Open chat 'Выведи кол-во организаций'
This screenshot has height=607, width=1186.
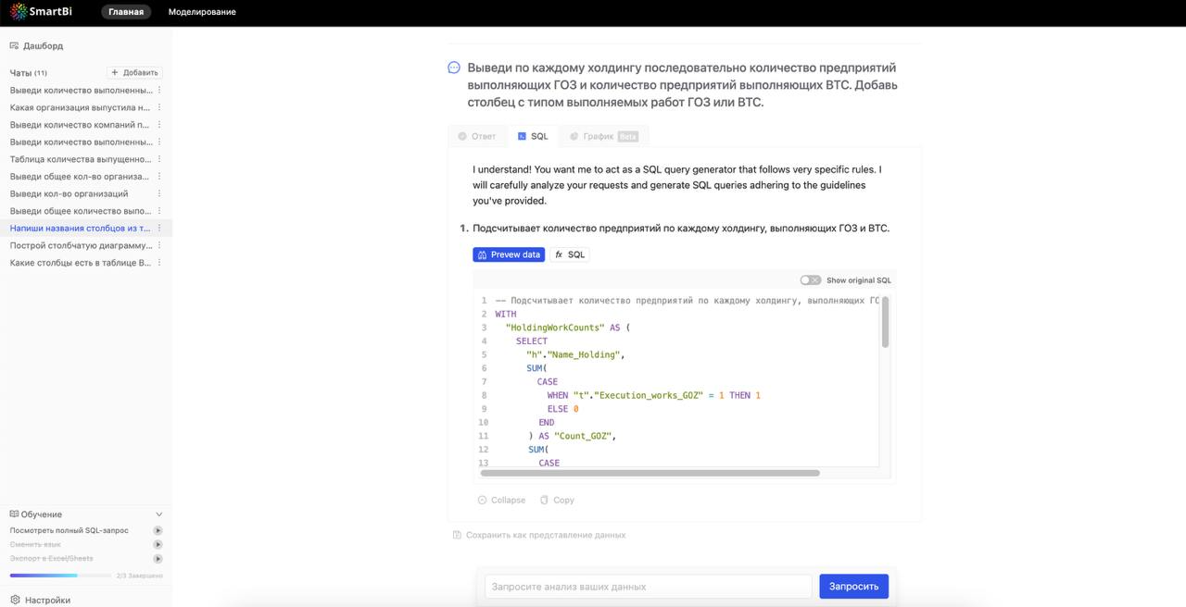point(69,193)
